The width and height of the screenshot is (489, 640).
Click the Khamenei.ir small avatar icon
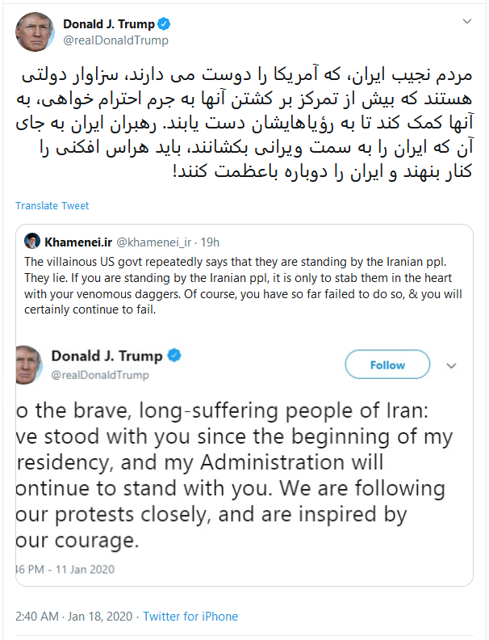32,241
